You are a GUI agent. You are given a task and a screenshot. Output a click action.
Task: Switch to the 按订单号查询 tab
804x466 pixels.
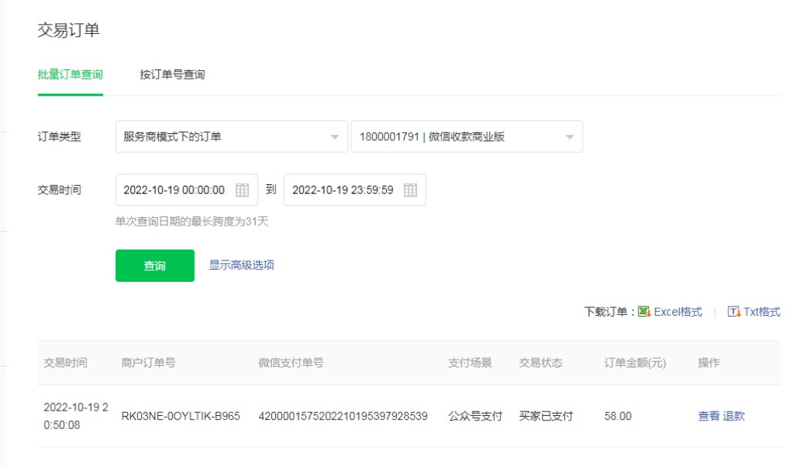172,75
